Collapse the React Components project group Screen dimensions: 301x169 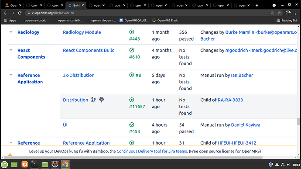pos(11,50)
